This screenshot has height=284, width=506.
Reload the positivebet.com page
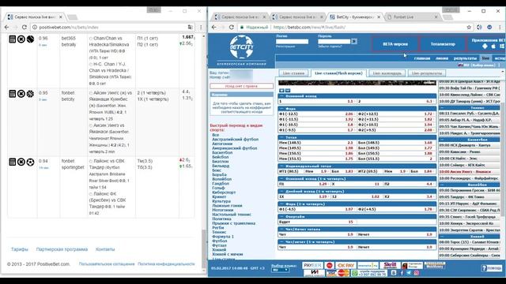(25, 28)
